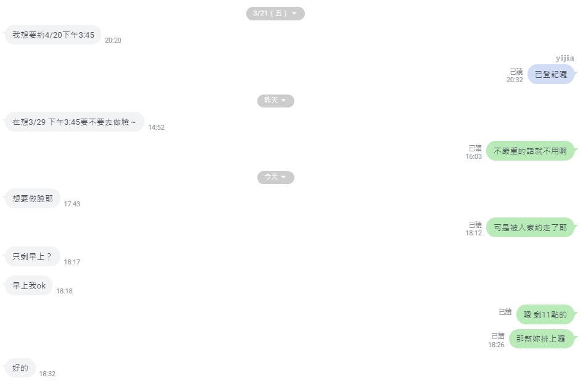Select message 我想要約4/20下午3:45
This screenshot has width=580, height=383.
[x=53, y=35]
